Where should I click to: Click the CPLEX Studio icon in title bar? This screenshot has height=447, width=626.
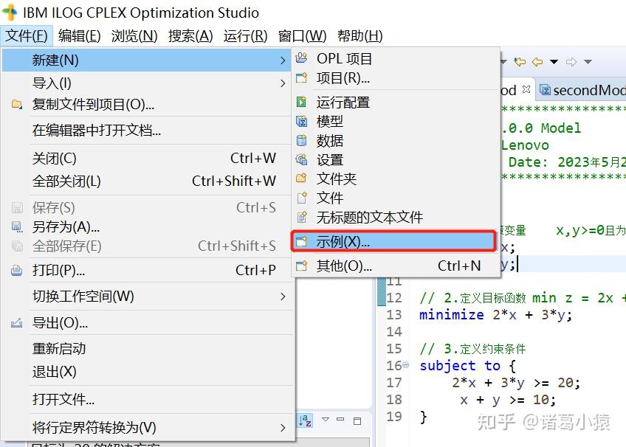click(x=12, y=12)
